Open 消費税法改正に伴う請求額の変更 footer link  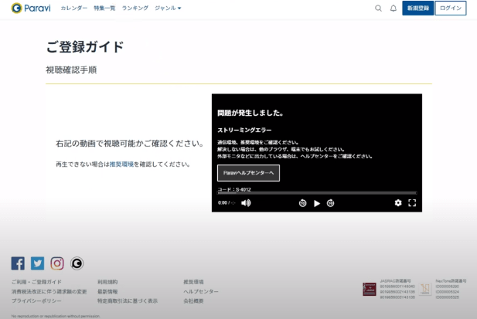[x=49, y=292]
